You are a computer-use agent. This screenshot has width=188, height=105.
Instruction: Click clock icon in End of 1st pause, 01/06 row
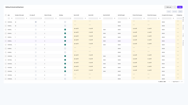[x=151, y=40]
